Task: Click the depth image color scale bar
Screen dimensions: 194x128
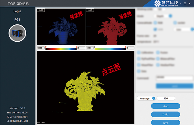Action: click(x=110, y=48)
